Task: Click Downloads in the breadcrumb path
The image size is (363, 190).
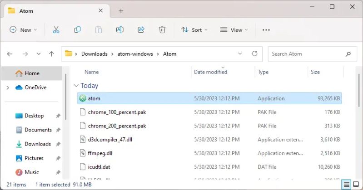Action: coord(94,54)
